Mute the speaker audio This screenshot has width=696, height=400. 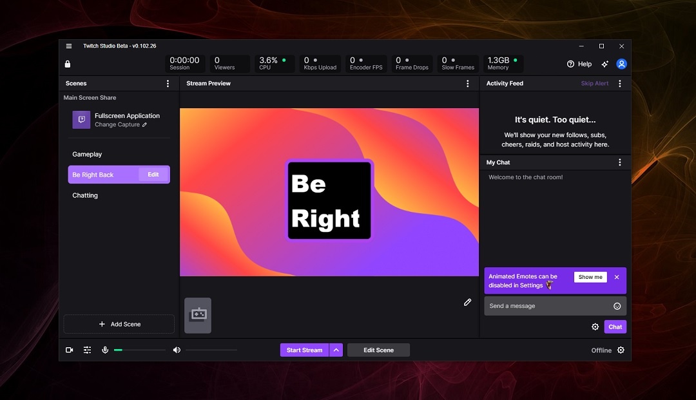[x=177, y=350]
